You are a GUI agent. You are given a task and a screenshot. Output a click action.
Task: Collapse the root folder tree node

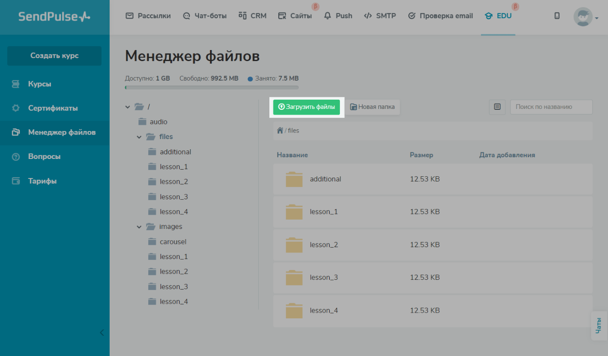(x=128, y=107)
